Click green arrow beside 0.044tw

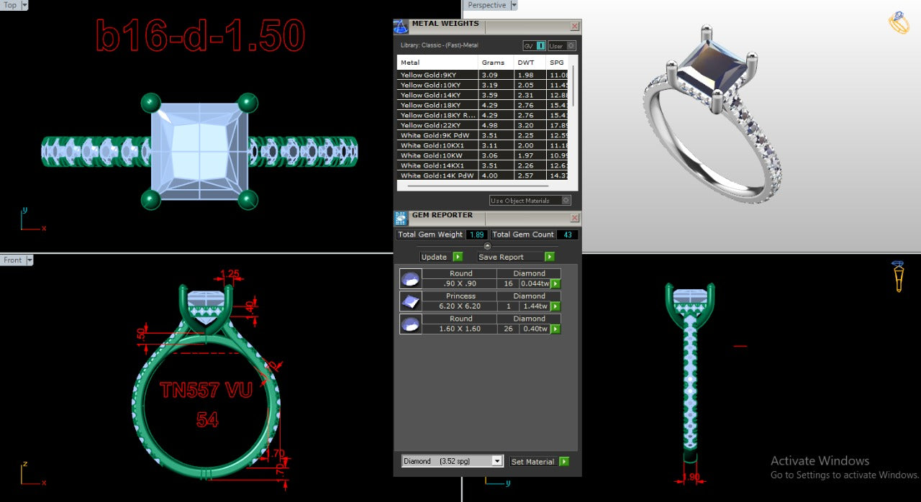555,283
